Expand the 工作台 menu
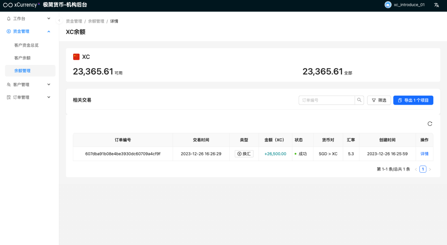447x245 pixels. pyautogui.click(x=29, y=18)
